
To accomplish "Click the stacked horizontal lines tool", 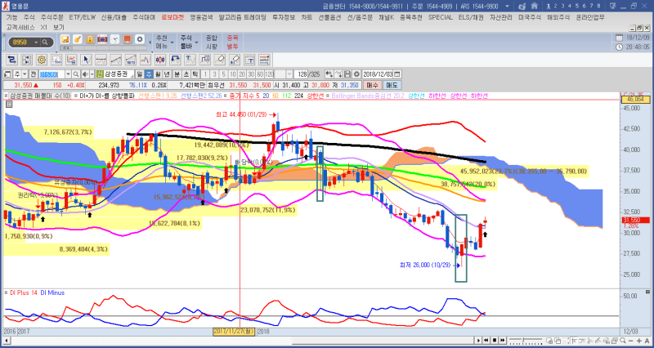I will click(x=264, y=60).
